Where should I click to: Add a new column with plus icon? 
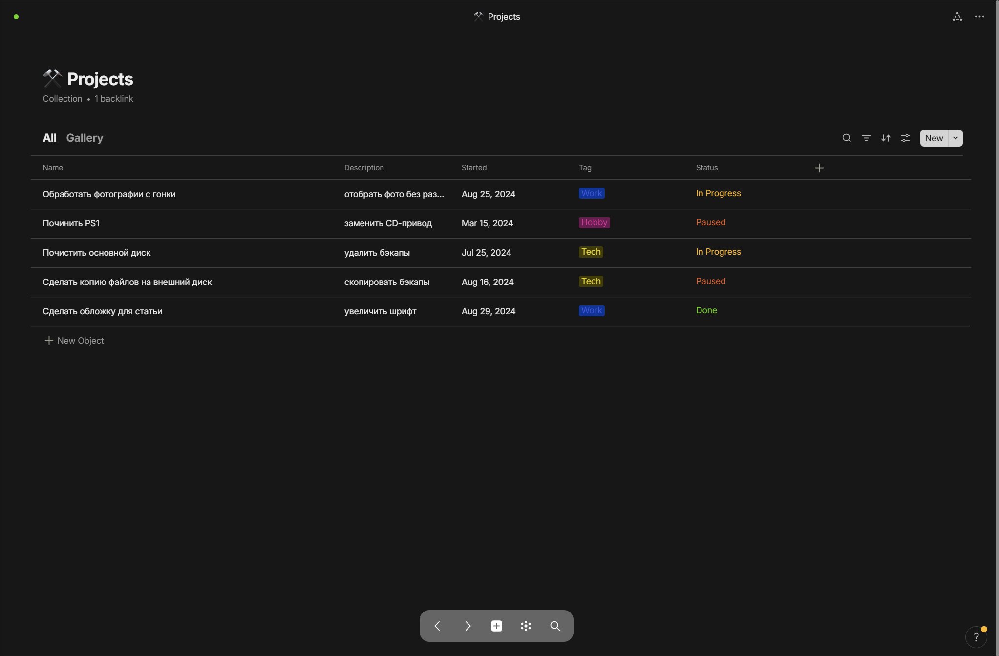[819, 168]
